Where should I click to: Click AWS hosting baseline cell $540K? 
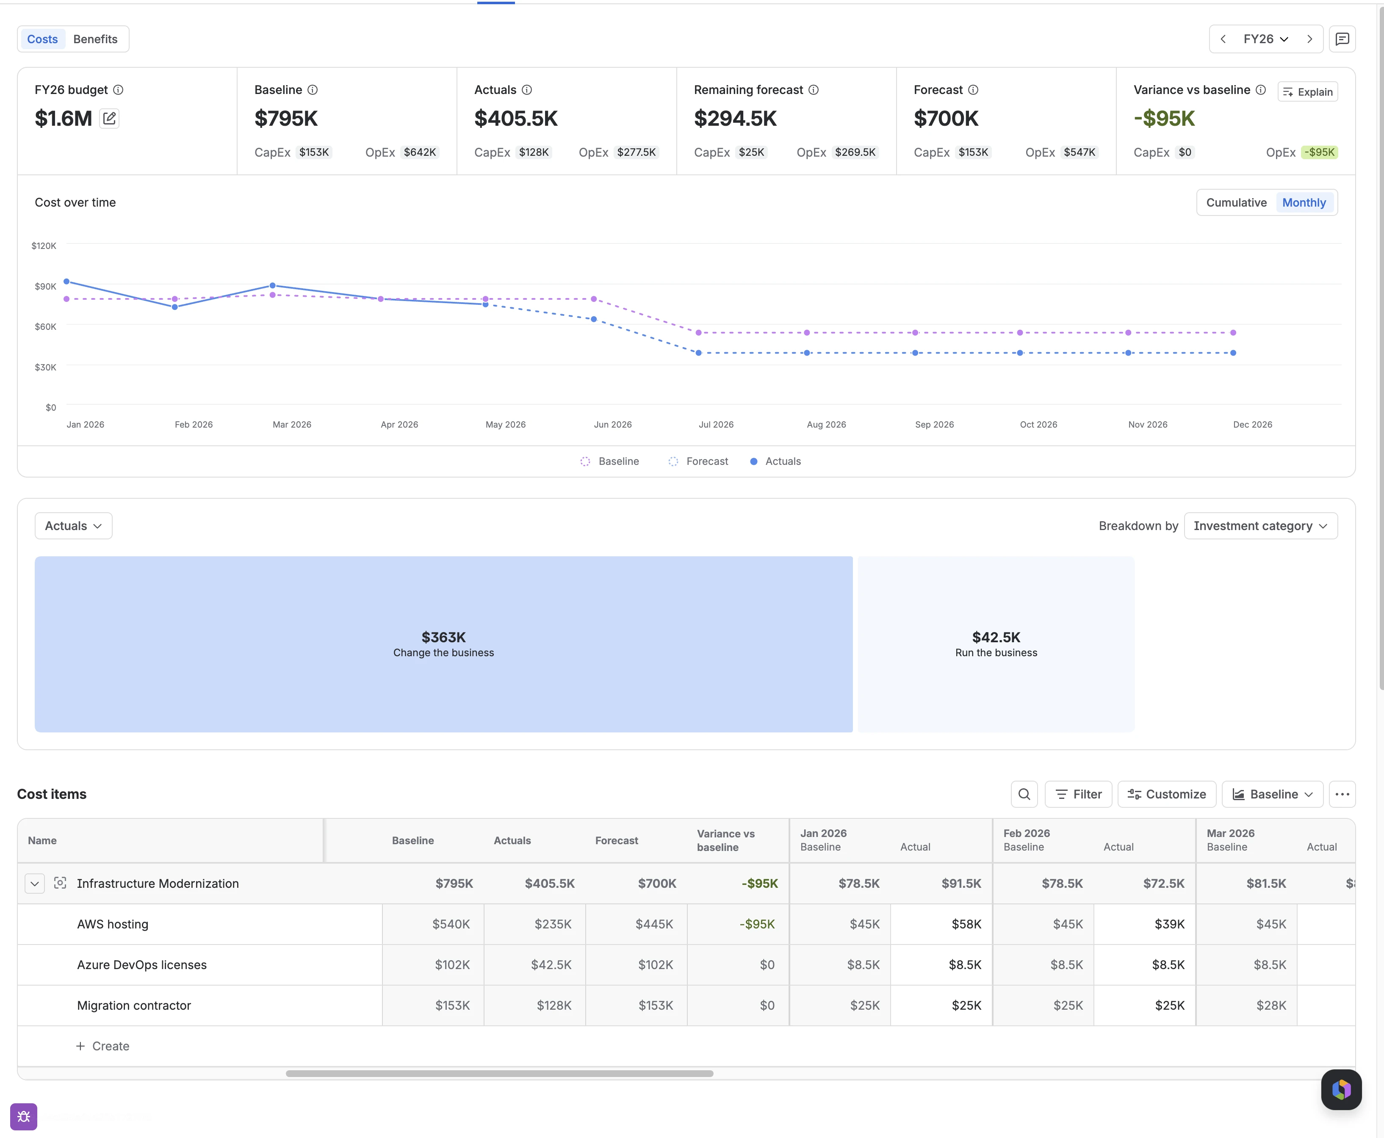433,924
